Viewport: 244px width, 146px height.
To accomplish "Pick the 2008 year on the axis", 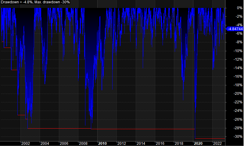I will [x=83, y=144].
